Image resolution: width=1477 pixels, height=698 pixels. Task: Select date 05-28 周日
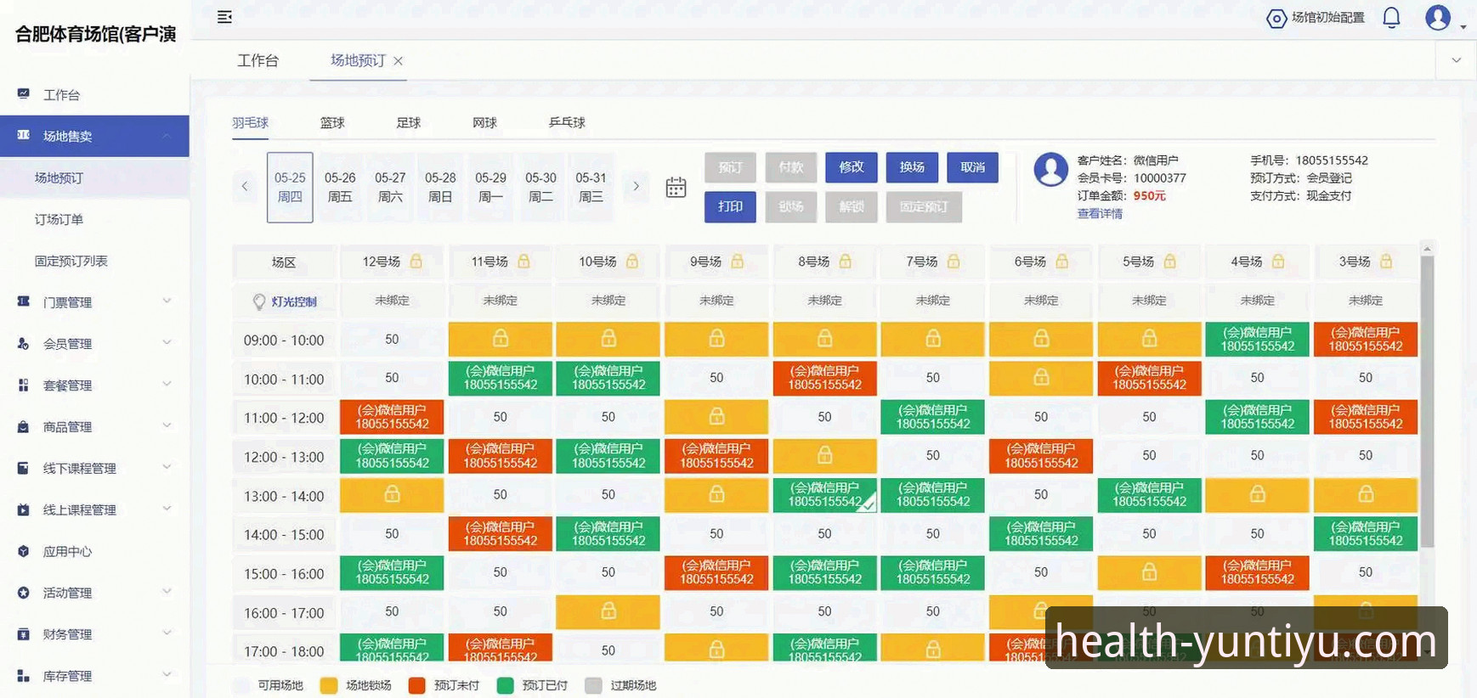440,187
